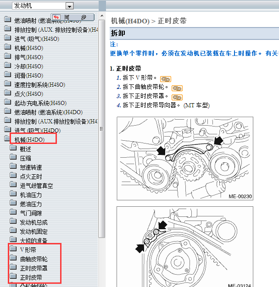Image resolution: width=279 pixels, height=287 pixels.
Task: Click folder icon for 怠速转速
Action: pos(13,166)
